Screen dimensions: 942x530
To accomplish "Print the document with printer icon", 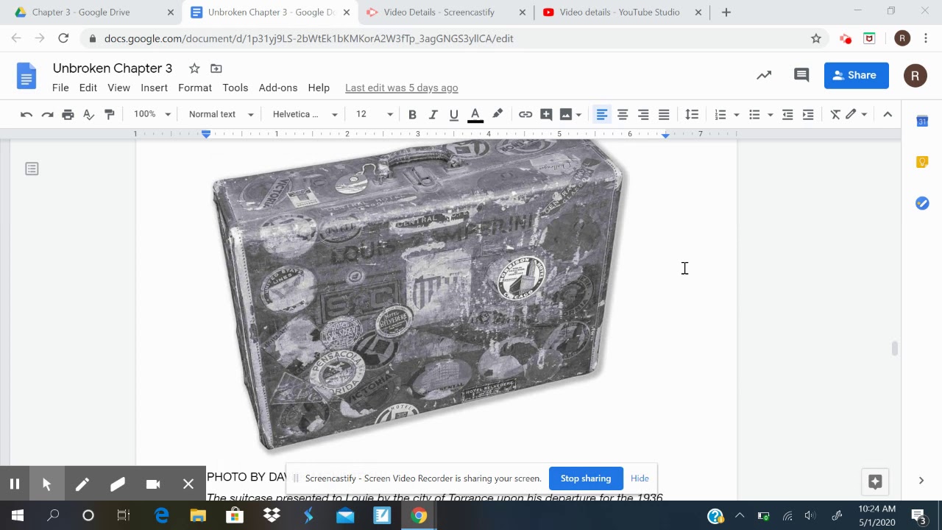I will [x=68, y=114].
